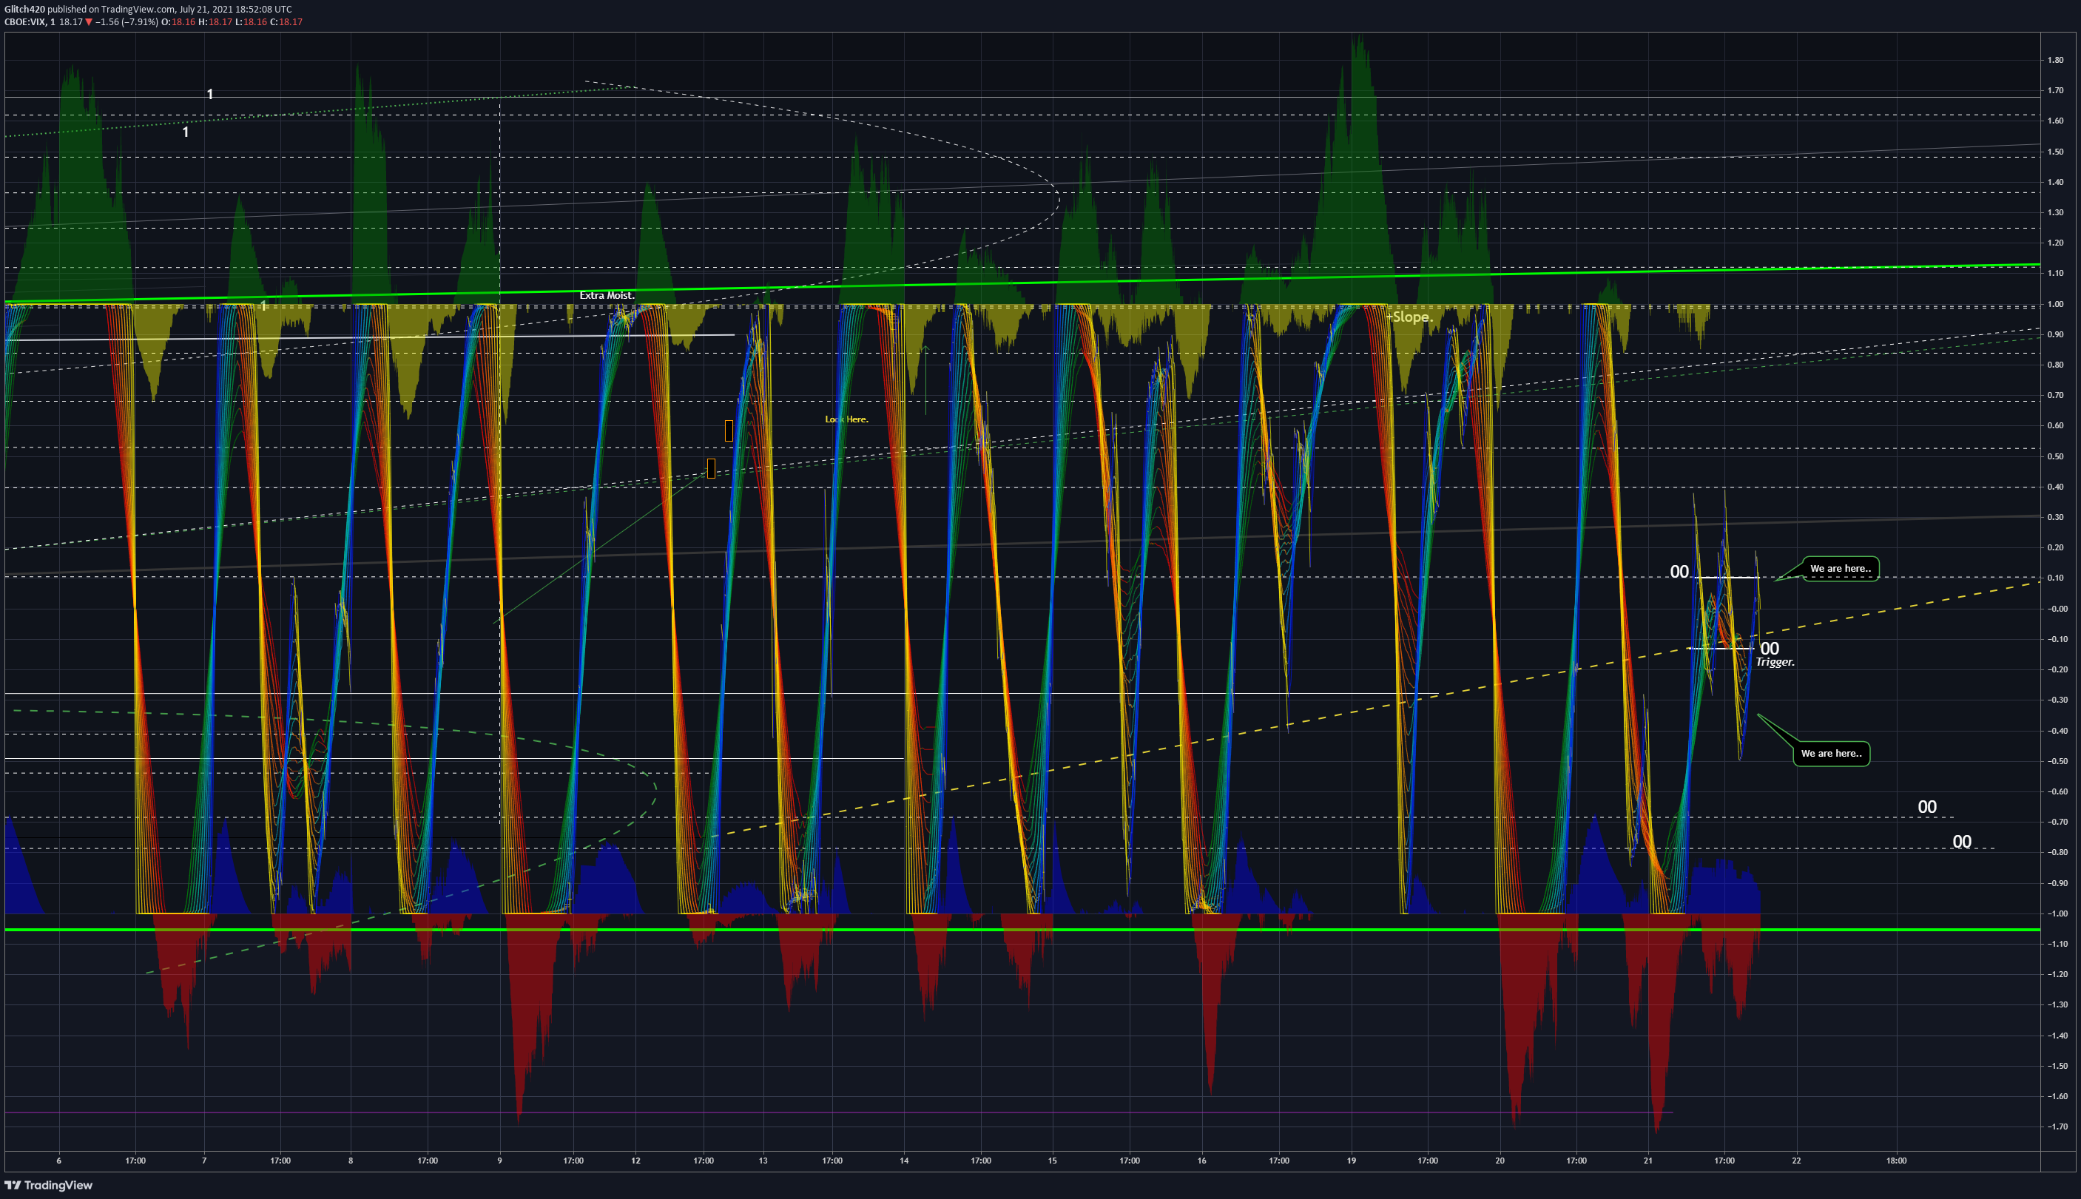
Task: Click the upper 'We are here..' callout bubble
Action: (x=1841, y=568)
